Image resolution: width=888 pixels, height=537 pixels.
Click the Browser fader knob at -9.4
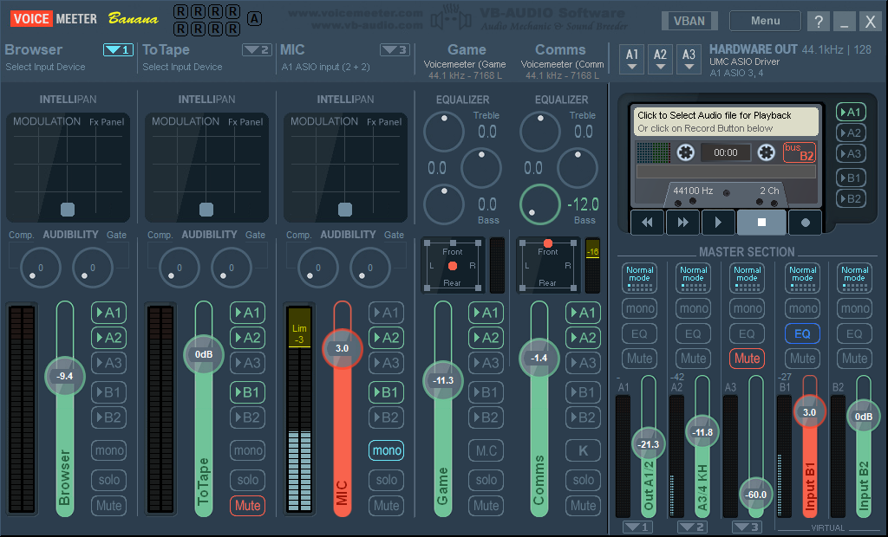pyautogui.click(x=64, y=376)
